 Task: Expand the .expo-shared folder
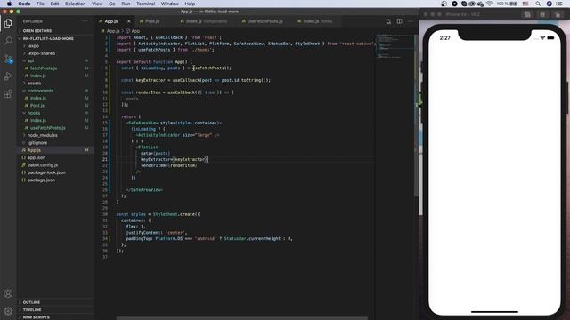tap(55, 53)
